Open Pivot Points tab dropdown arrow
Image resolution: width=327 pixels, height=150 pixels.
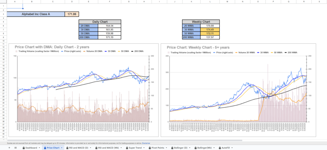[166, 148]
